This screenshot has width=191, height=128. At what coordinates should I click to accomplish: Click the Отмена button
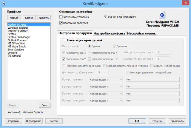click(x=157, y=121)
